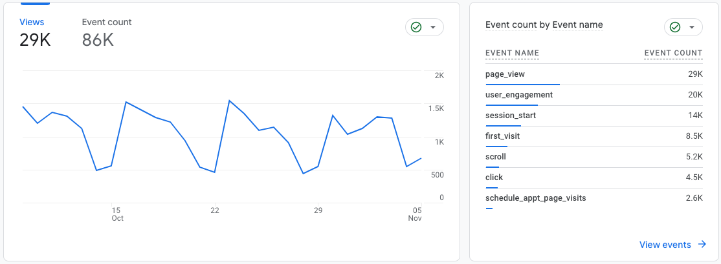Select the Views metric tab
The width and height of the screenshot is (721, 264).
click(34, 32)
